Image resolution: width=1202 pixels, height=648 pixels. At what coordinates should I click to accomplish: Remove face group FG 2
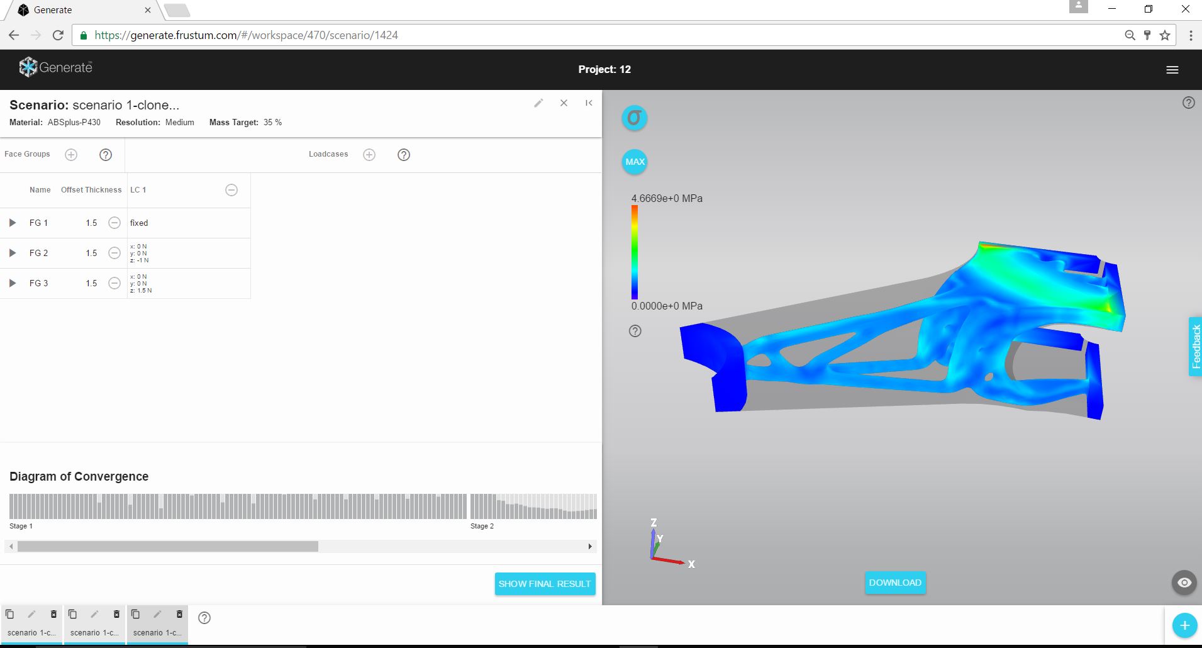[114, 253]
